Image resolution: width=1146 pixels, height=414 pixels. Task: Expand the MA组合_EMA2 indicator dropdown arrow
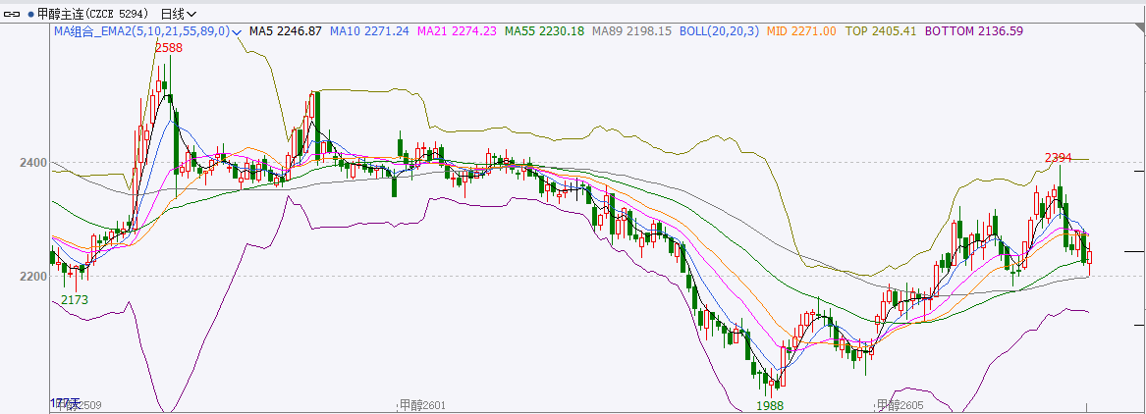pyautogui.click(x=238, y=31)
